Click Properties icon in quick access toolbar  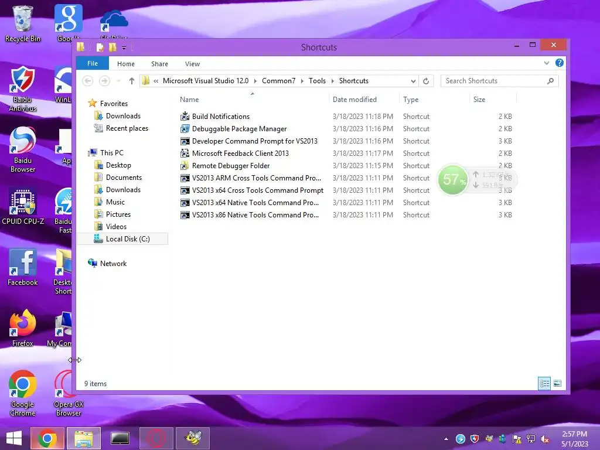coord(100,47)
